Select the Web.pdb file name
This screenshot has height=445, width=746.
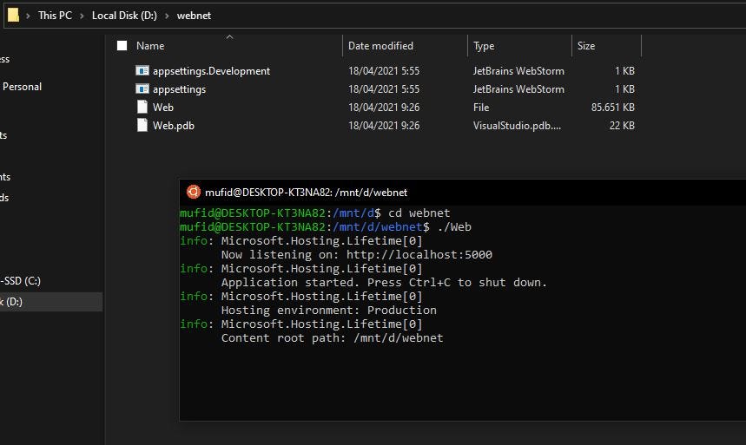click(x=174, y=126)
